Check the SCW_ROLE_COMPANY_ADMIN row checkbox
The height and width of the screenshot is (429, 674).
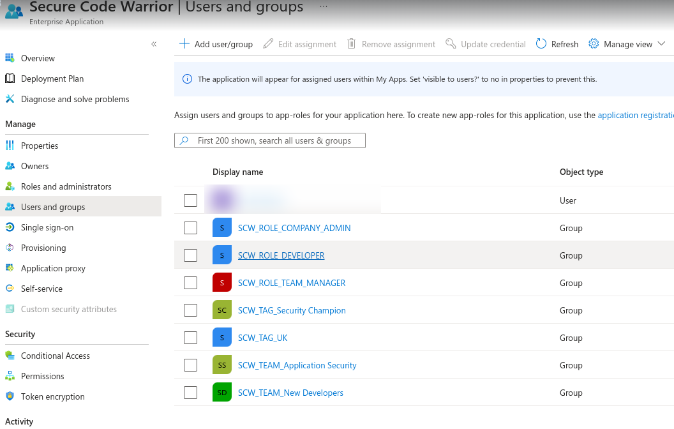point(190,228)
